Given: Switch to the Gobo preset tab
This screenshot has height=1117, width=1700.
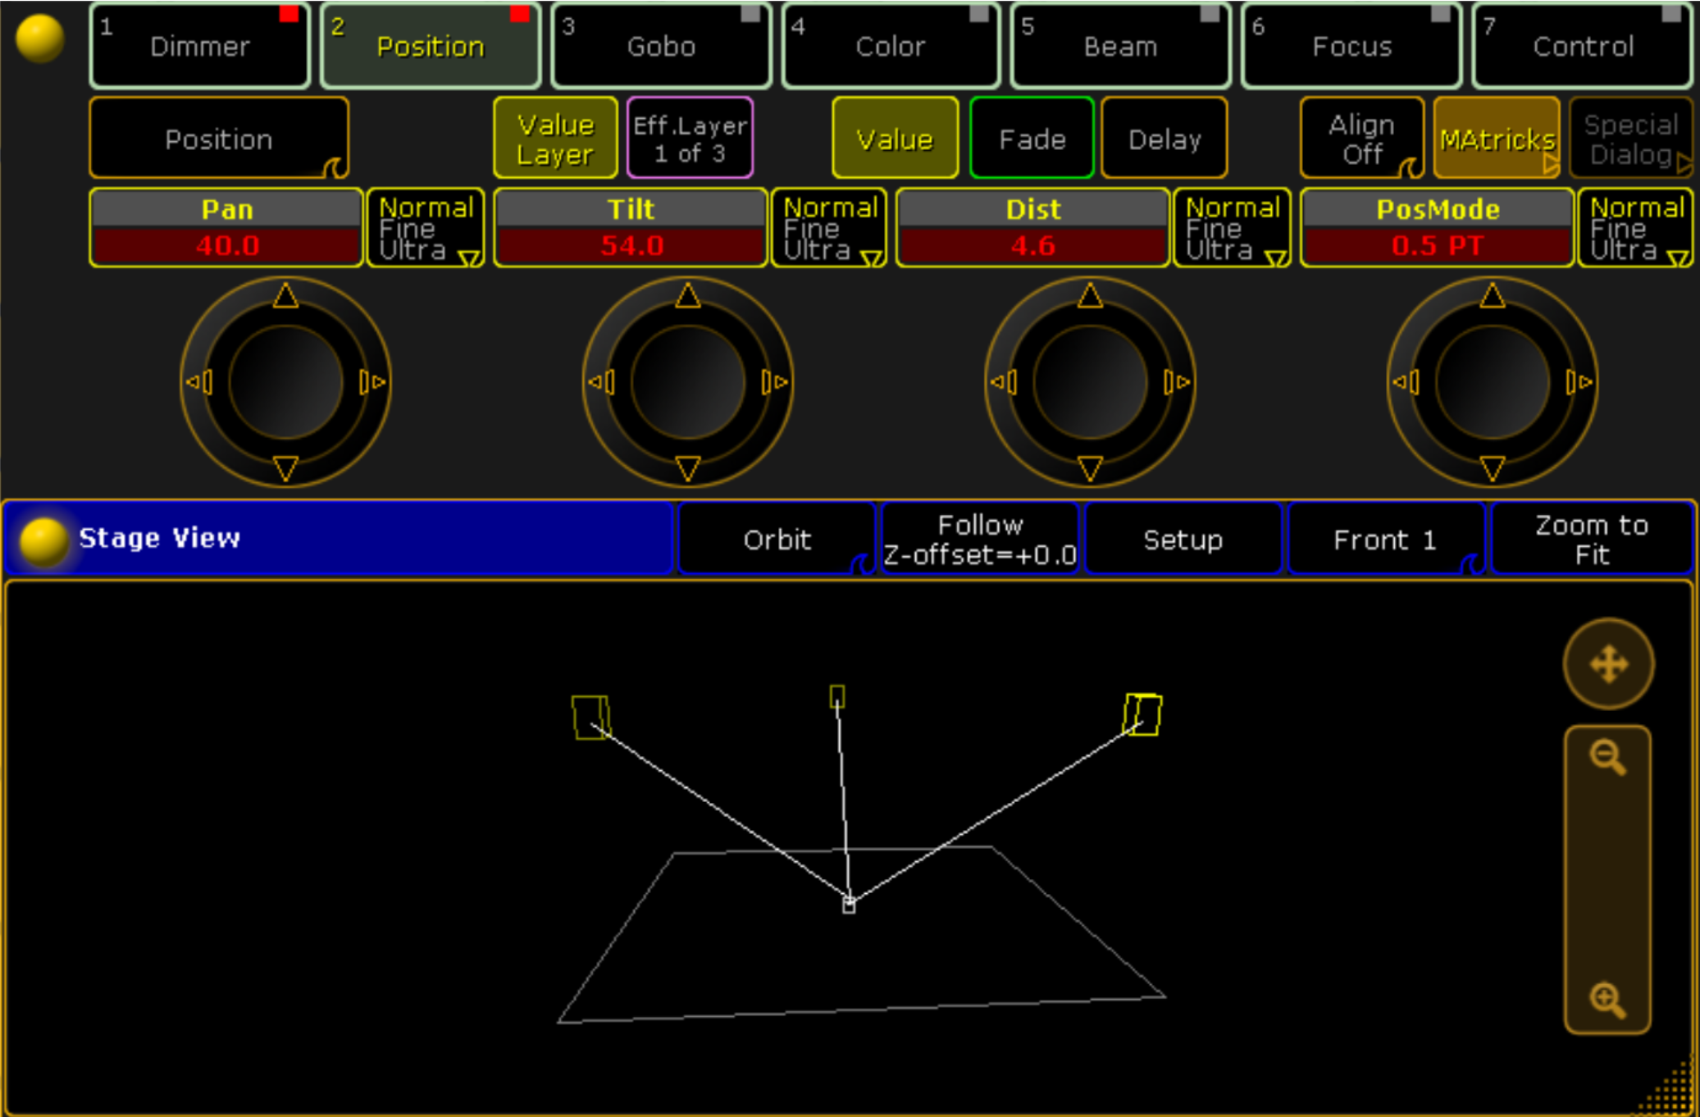Looking at the screenshot, I should [661, 46].
